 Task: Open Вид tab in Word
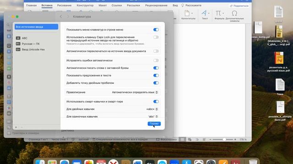(175, 5)
